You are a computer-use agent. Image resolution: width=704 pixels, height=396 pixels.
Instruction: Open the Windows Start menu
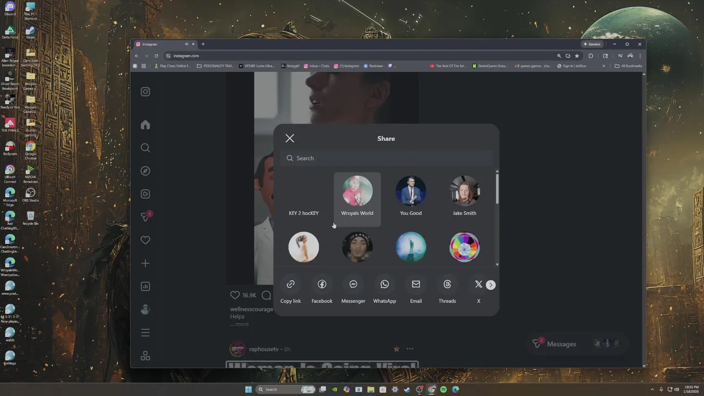pyautogui.click(x=248, y=389)
